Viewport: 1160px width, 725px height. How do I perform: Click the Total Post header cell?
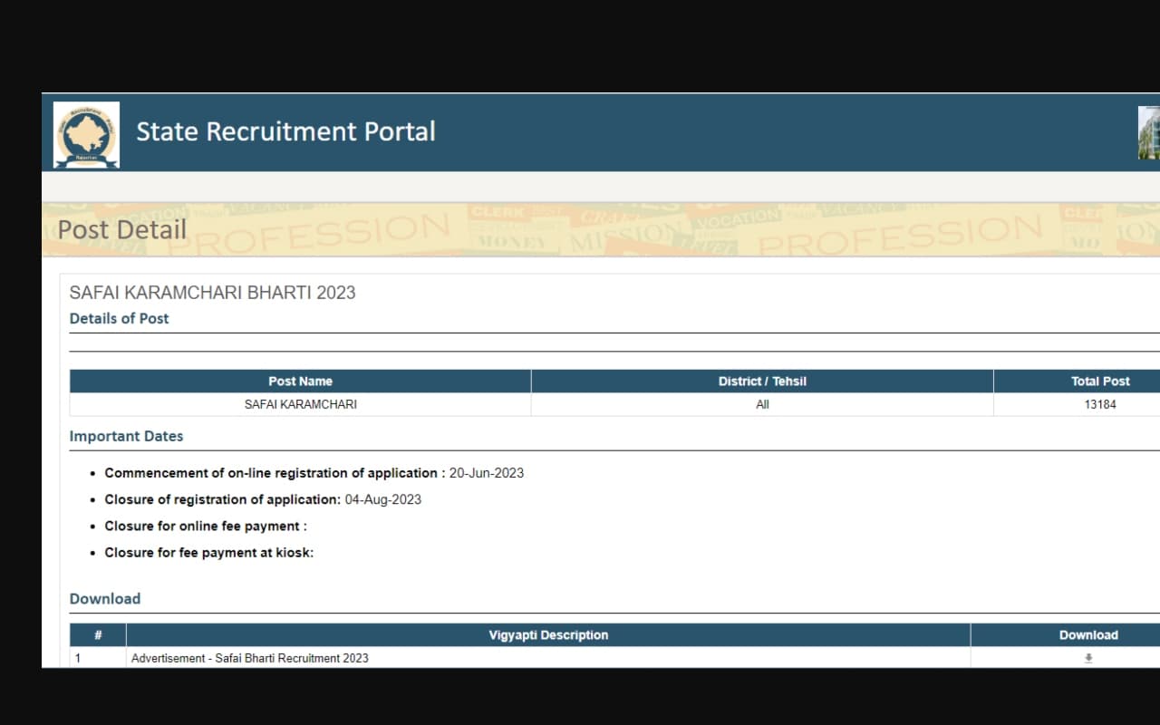point(1100,381)
